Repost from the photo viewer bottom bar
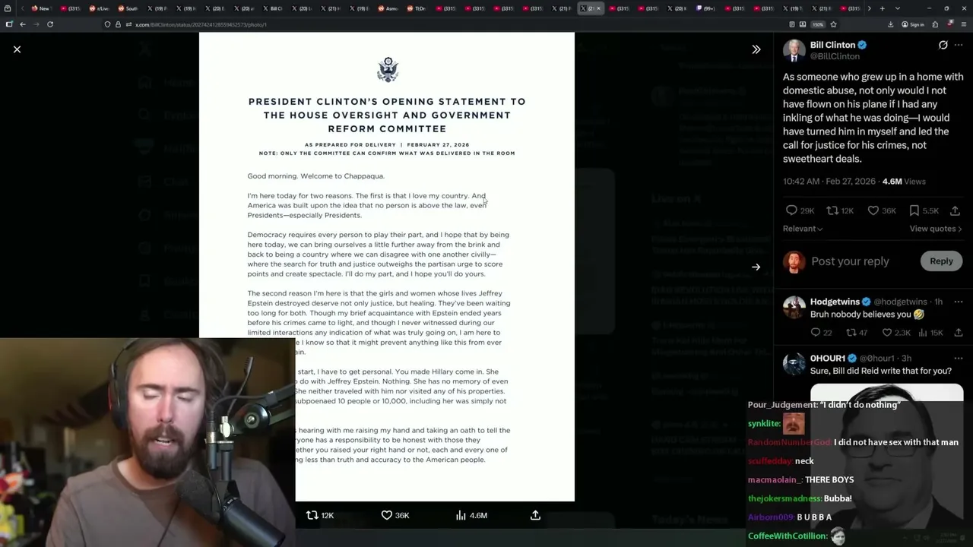This screenshot has height=547, width=973. click(319, 515)
